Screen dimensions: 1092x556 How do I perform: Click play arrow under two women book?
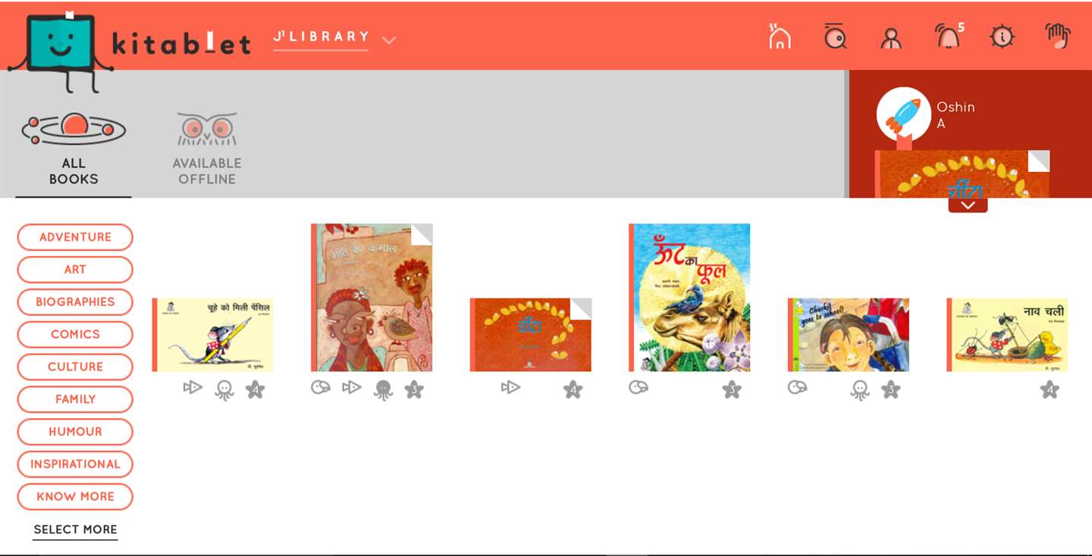pos(351,387)
